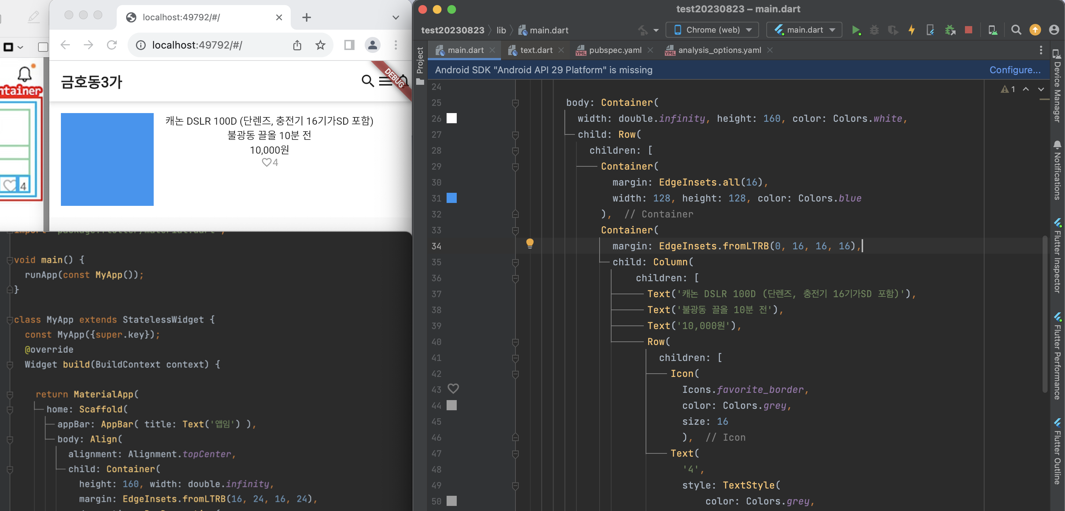Go back in Chrome browser
The width and height of the screenshot is (1065, 511).
[65, 45]
